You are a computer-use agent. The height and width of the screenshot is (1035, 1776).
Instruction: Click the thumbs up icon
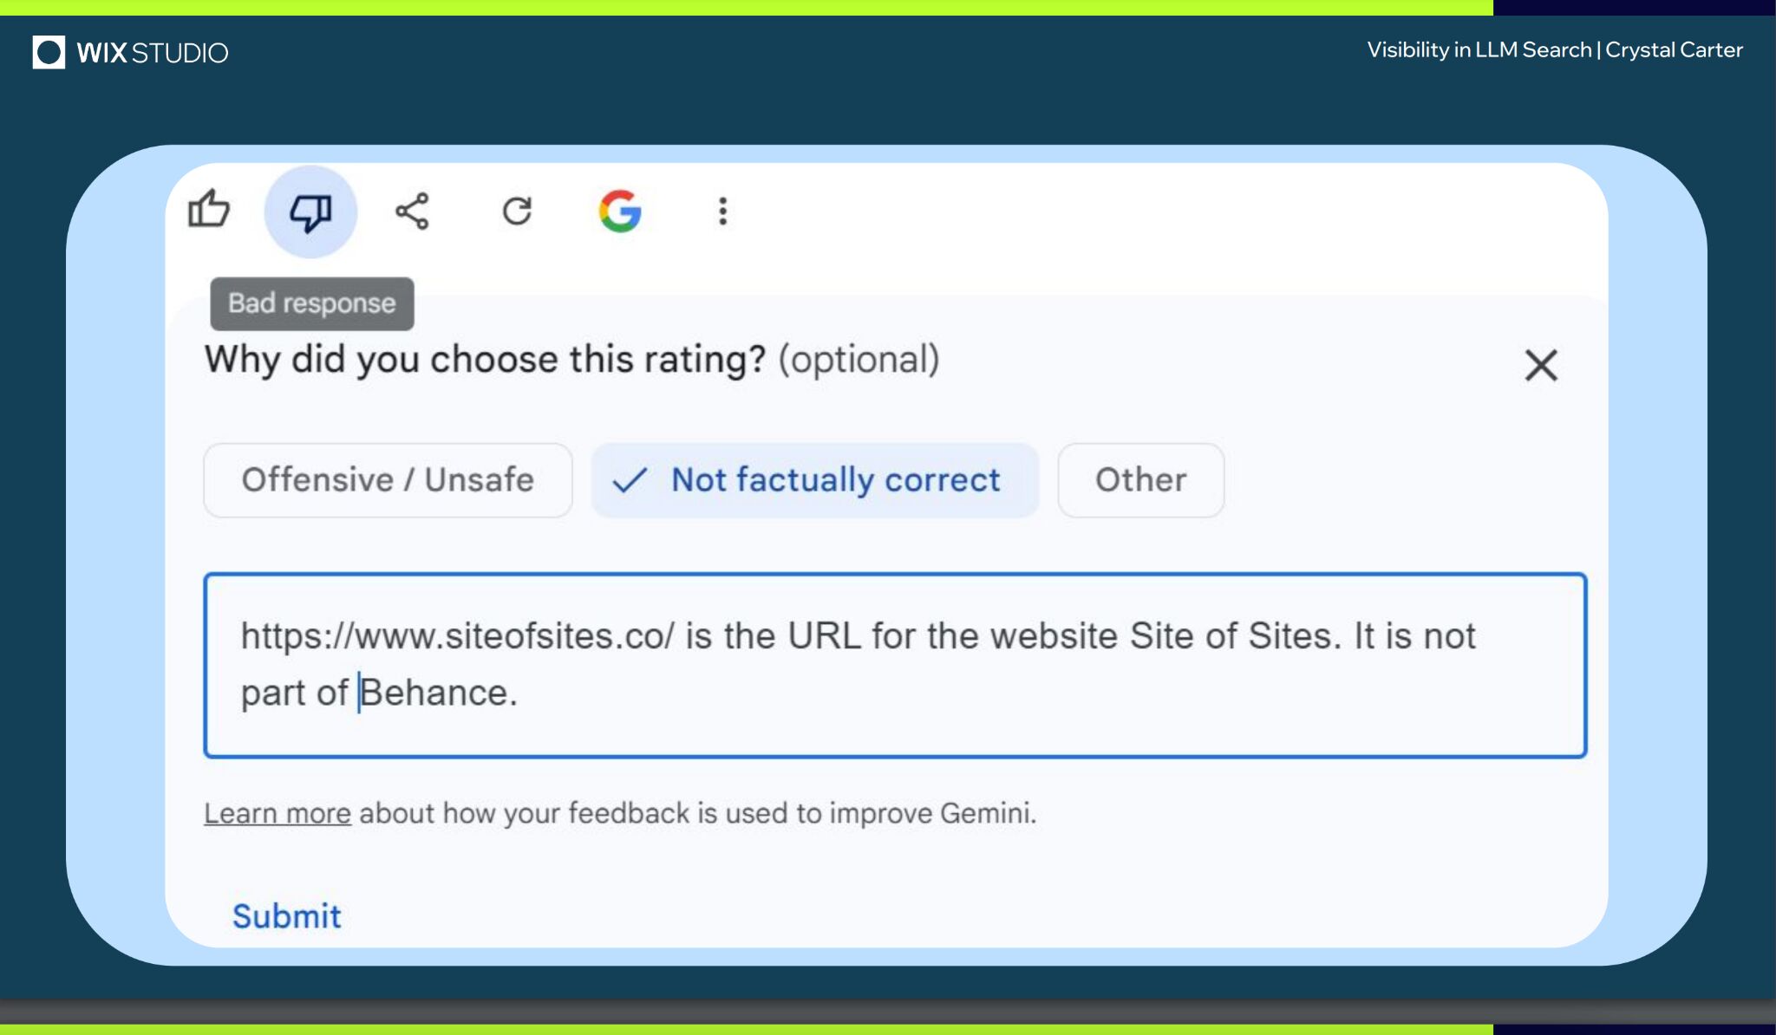click(208, 211)
